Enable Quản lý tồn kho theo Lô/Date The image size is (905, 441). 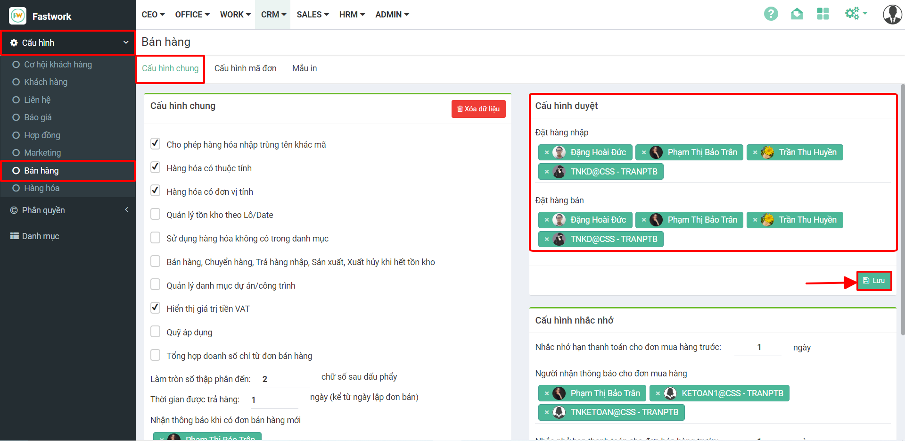click(155, 214)
